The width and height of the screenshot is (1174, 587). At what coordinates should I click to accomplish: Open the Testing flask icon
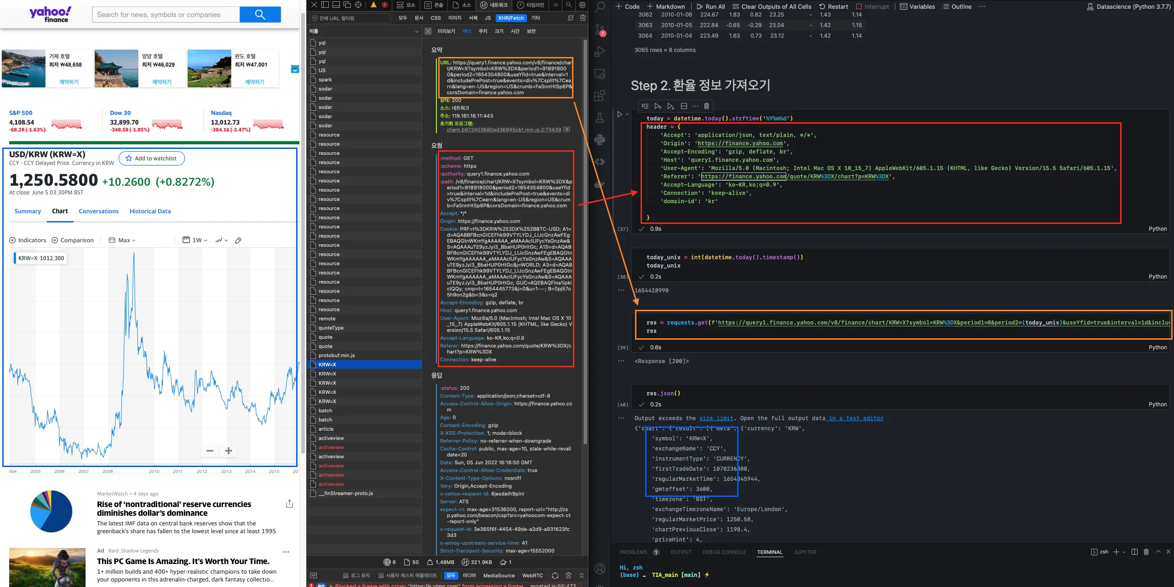pos(600,118)
